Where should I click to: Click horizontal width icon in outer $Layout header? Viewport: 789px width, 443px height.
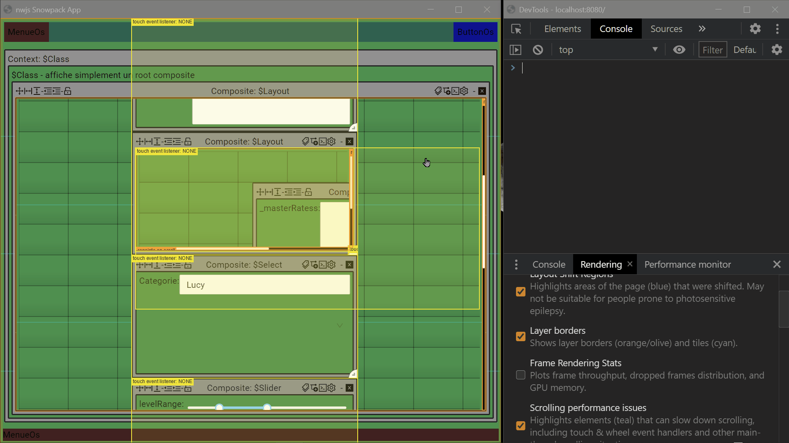[x=28, y=91]
